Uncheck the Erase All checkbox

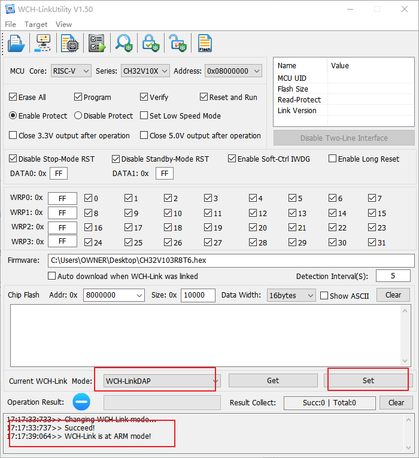[13, 97]
